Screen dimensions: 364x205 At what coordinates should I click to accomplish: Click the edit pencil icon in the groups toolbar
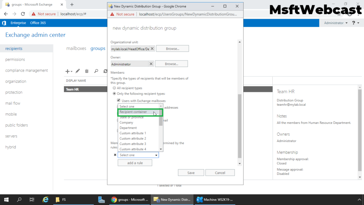pos(77,71)
